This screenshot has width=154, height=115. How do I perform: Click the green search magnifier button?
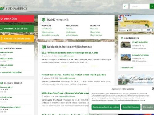point(152,6)
